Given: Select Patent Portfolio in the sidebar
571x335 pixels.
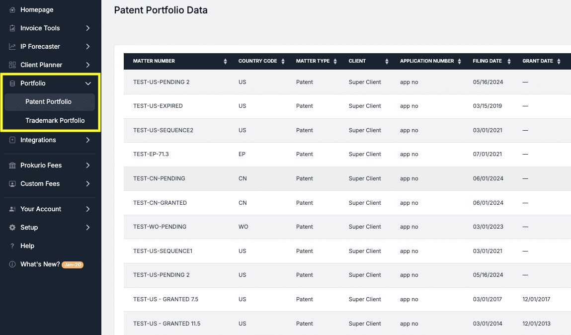Looking at the screenshot, I should coord(49,102).
